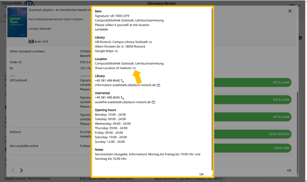Go to the previous record arrow
This screenshot has width=307, height=182.
(x=13, y=171)
